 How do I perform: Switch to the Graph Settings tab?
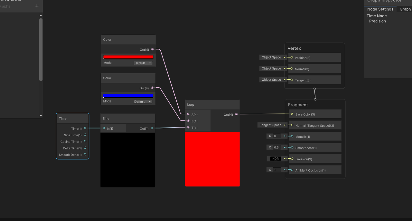tap(405, 9)
